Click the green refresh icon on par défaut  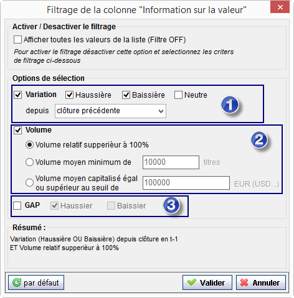(17, 282)
